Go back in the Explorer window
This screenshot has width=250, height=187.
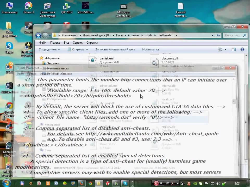click(x=39, y=35)
